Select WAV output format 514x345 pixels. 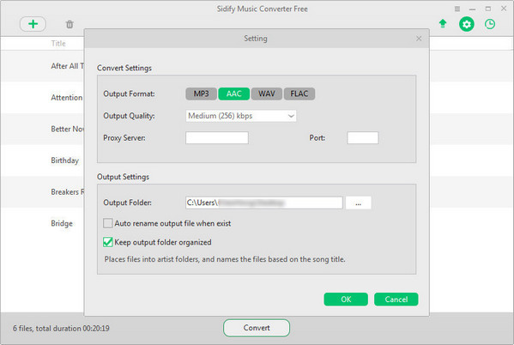(x=267, y=94)
